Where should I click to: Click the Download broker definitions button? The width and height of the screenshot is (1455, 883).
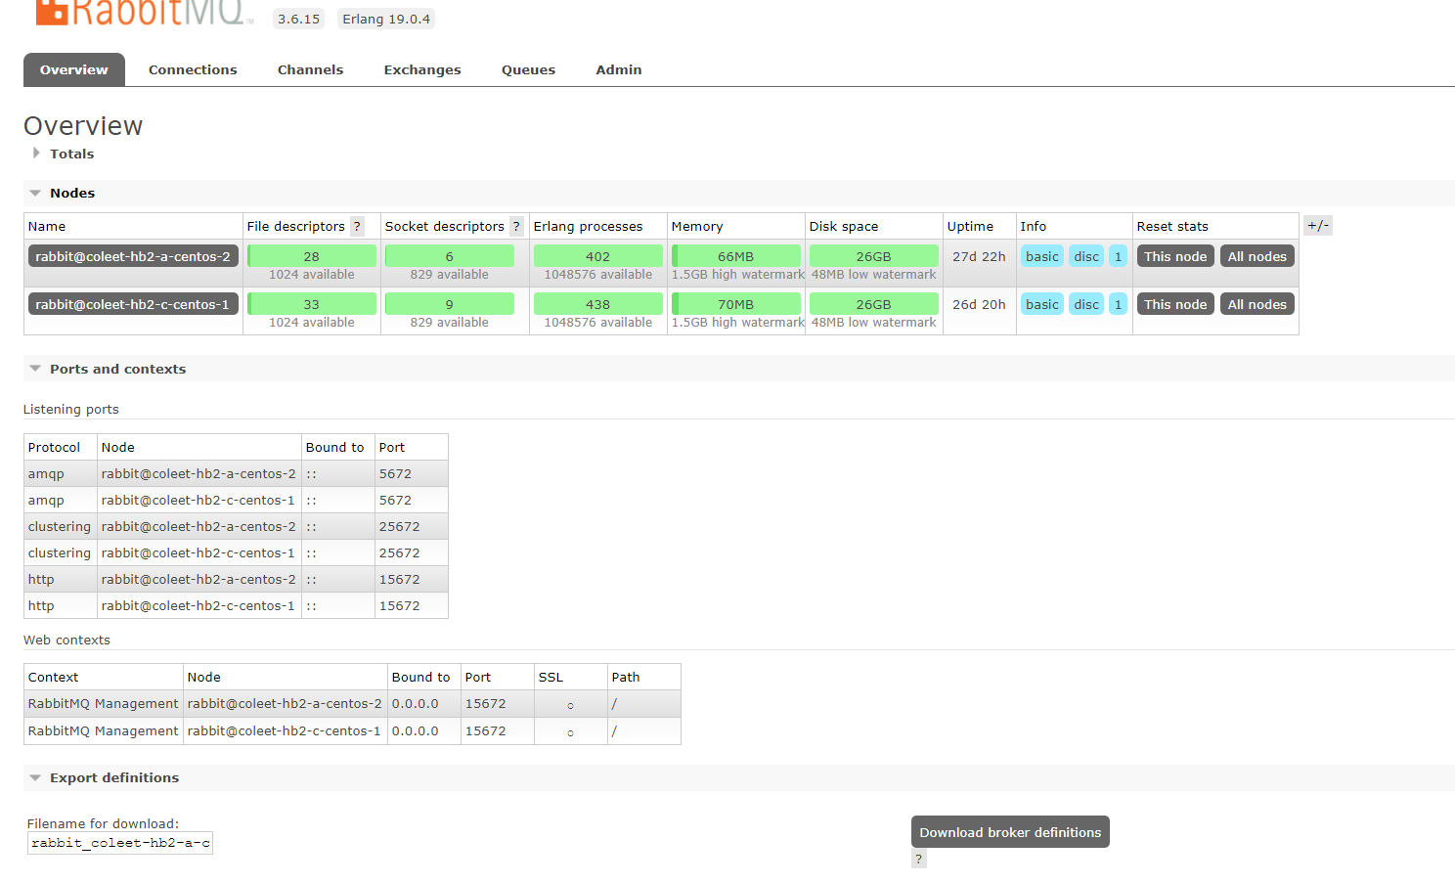pyautogui.click(x=1009, y=831)
